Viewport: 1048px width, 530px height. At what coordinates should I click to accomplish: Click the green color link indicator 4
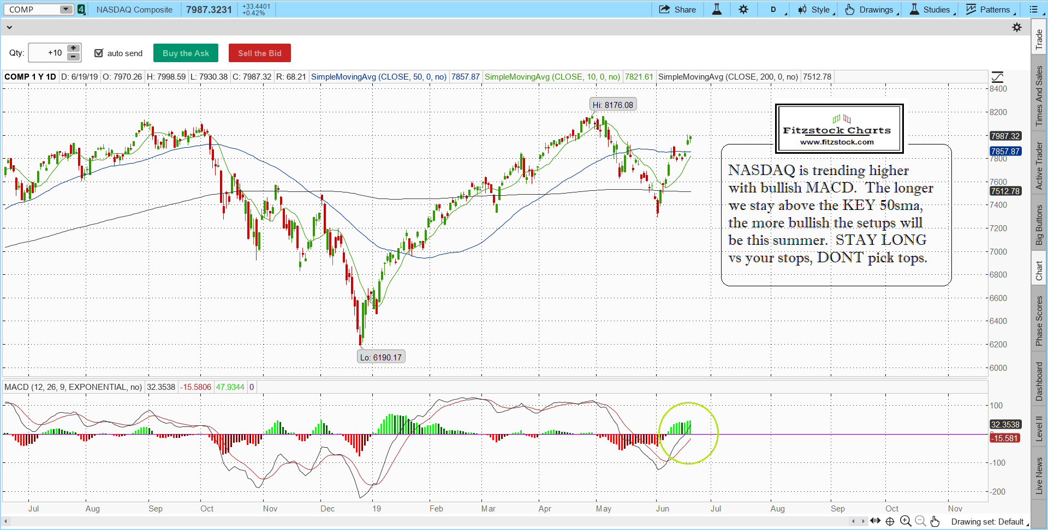click(x=81, y=9)
